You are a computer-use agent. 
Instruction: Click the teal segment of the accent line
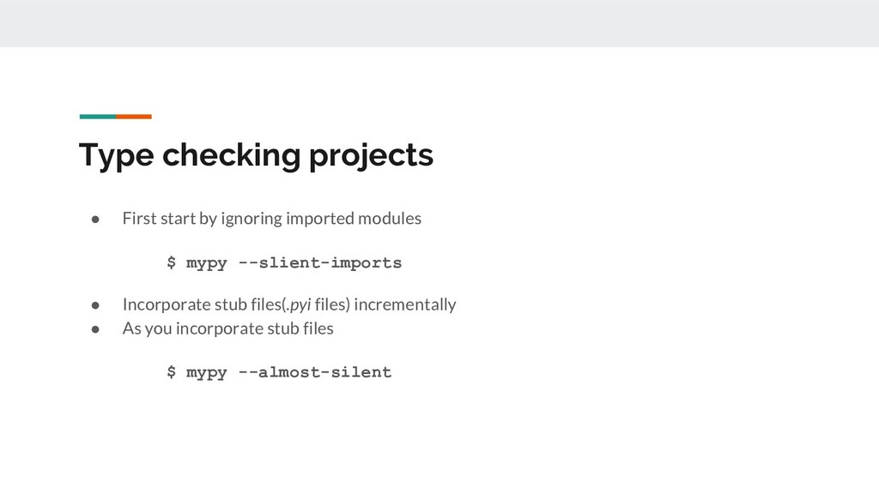pyautogui.click(x=97, y=116)
